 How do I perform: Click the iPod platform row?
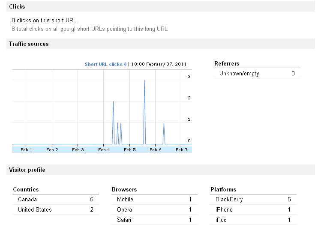point(253,220)
